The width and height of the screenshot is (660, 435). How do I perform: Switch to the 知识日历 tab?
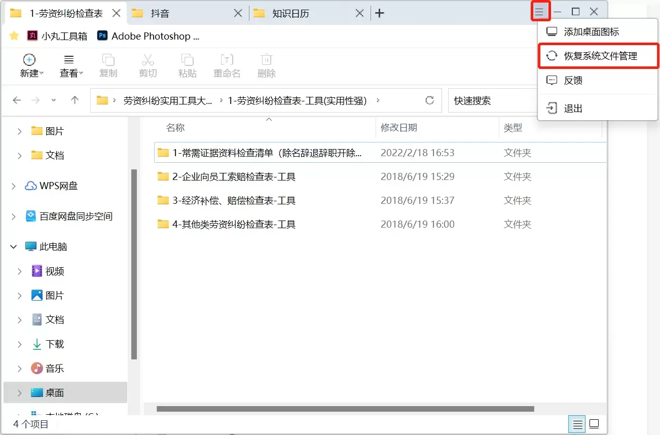tap(309, 13)
